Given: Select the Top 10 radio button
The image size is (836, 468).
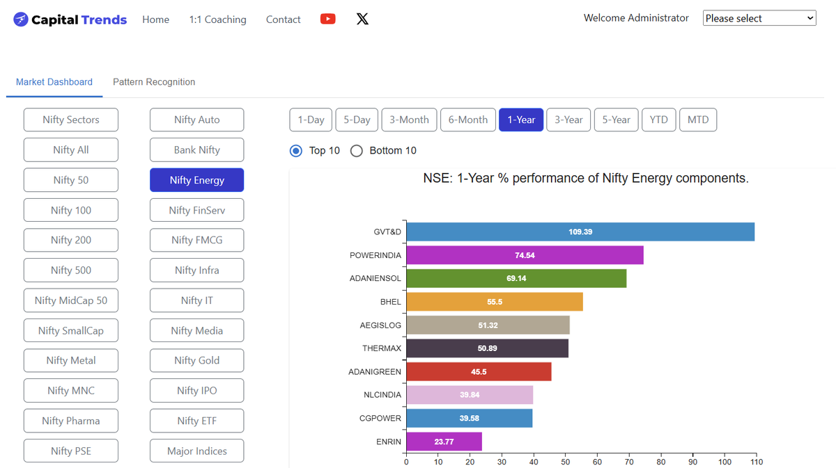Looking at the screenshot, I should click(296, 150).
